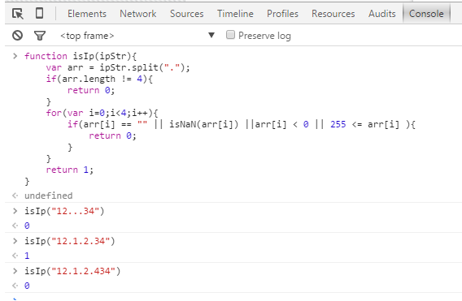Click result 0 below isIp("12...34")

[x=27, y=226]
